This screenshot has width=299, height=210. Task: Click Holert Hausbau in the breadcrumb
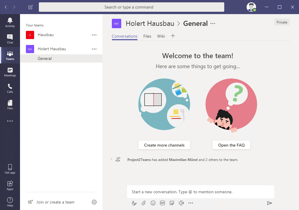tap(150, 23)
